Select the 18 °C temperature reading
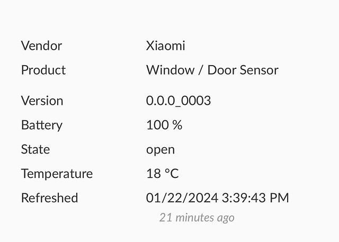The image size is (339, 242). [x=163, y=174]
